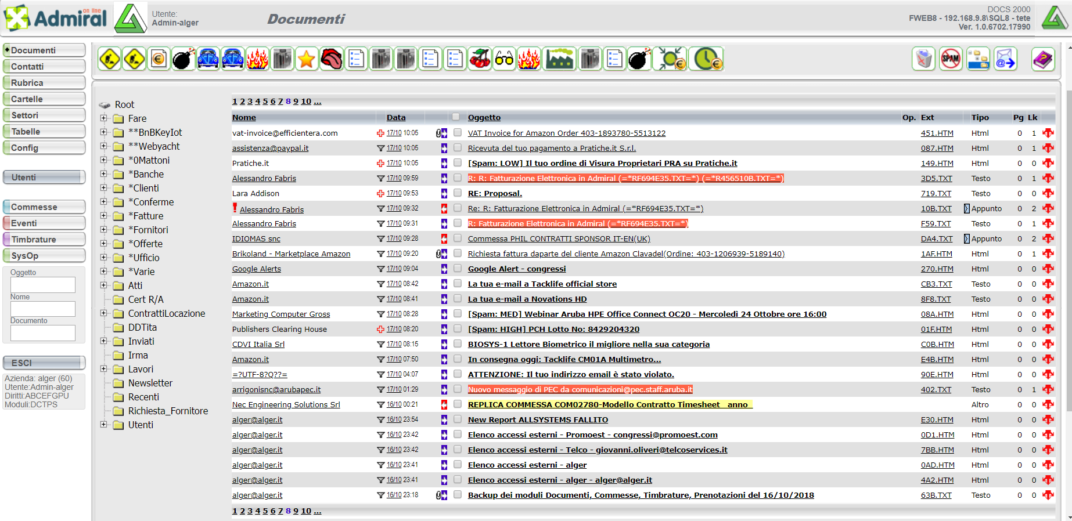Click the folder tree view icon
The width and height of the screenshot is (1072, 521).
point(978,59)
